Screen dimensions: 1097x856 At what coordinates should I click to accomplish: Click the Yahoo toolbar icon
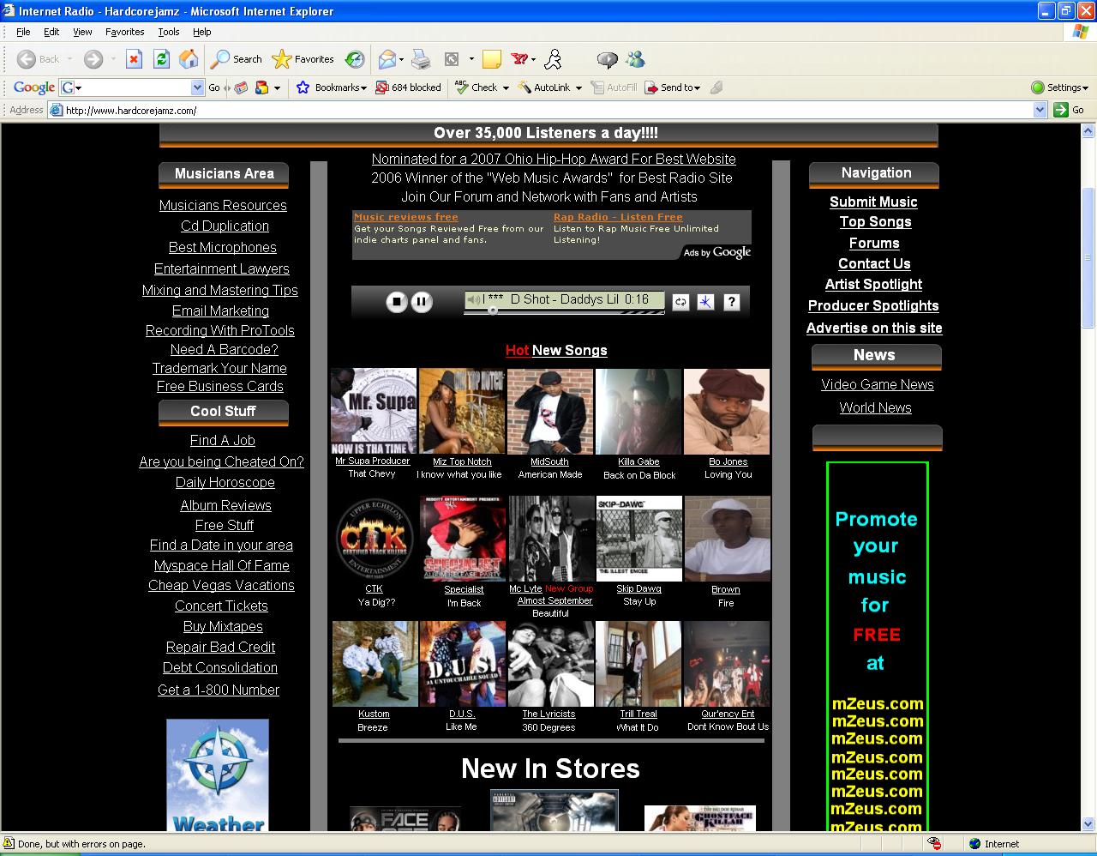click(x=519, y=59)
